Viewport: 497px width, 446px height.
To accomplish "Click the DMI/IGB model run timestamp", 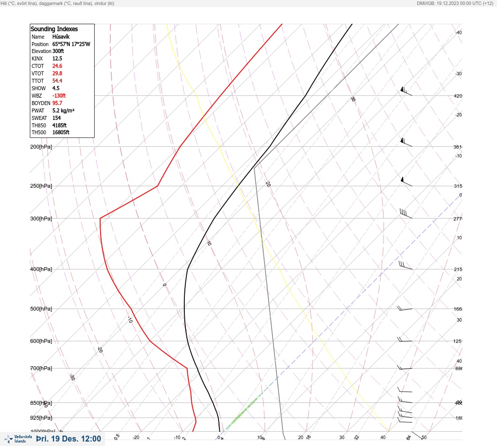I will point(455,3).
